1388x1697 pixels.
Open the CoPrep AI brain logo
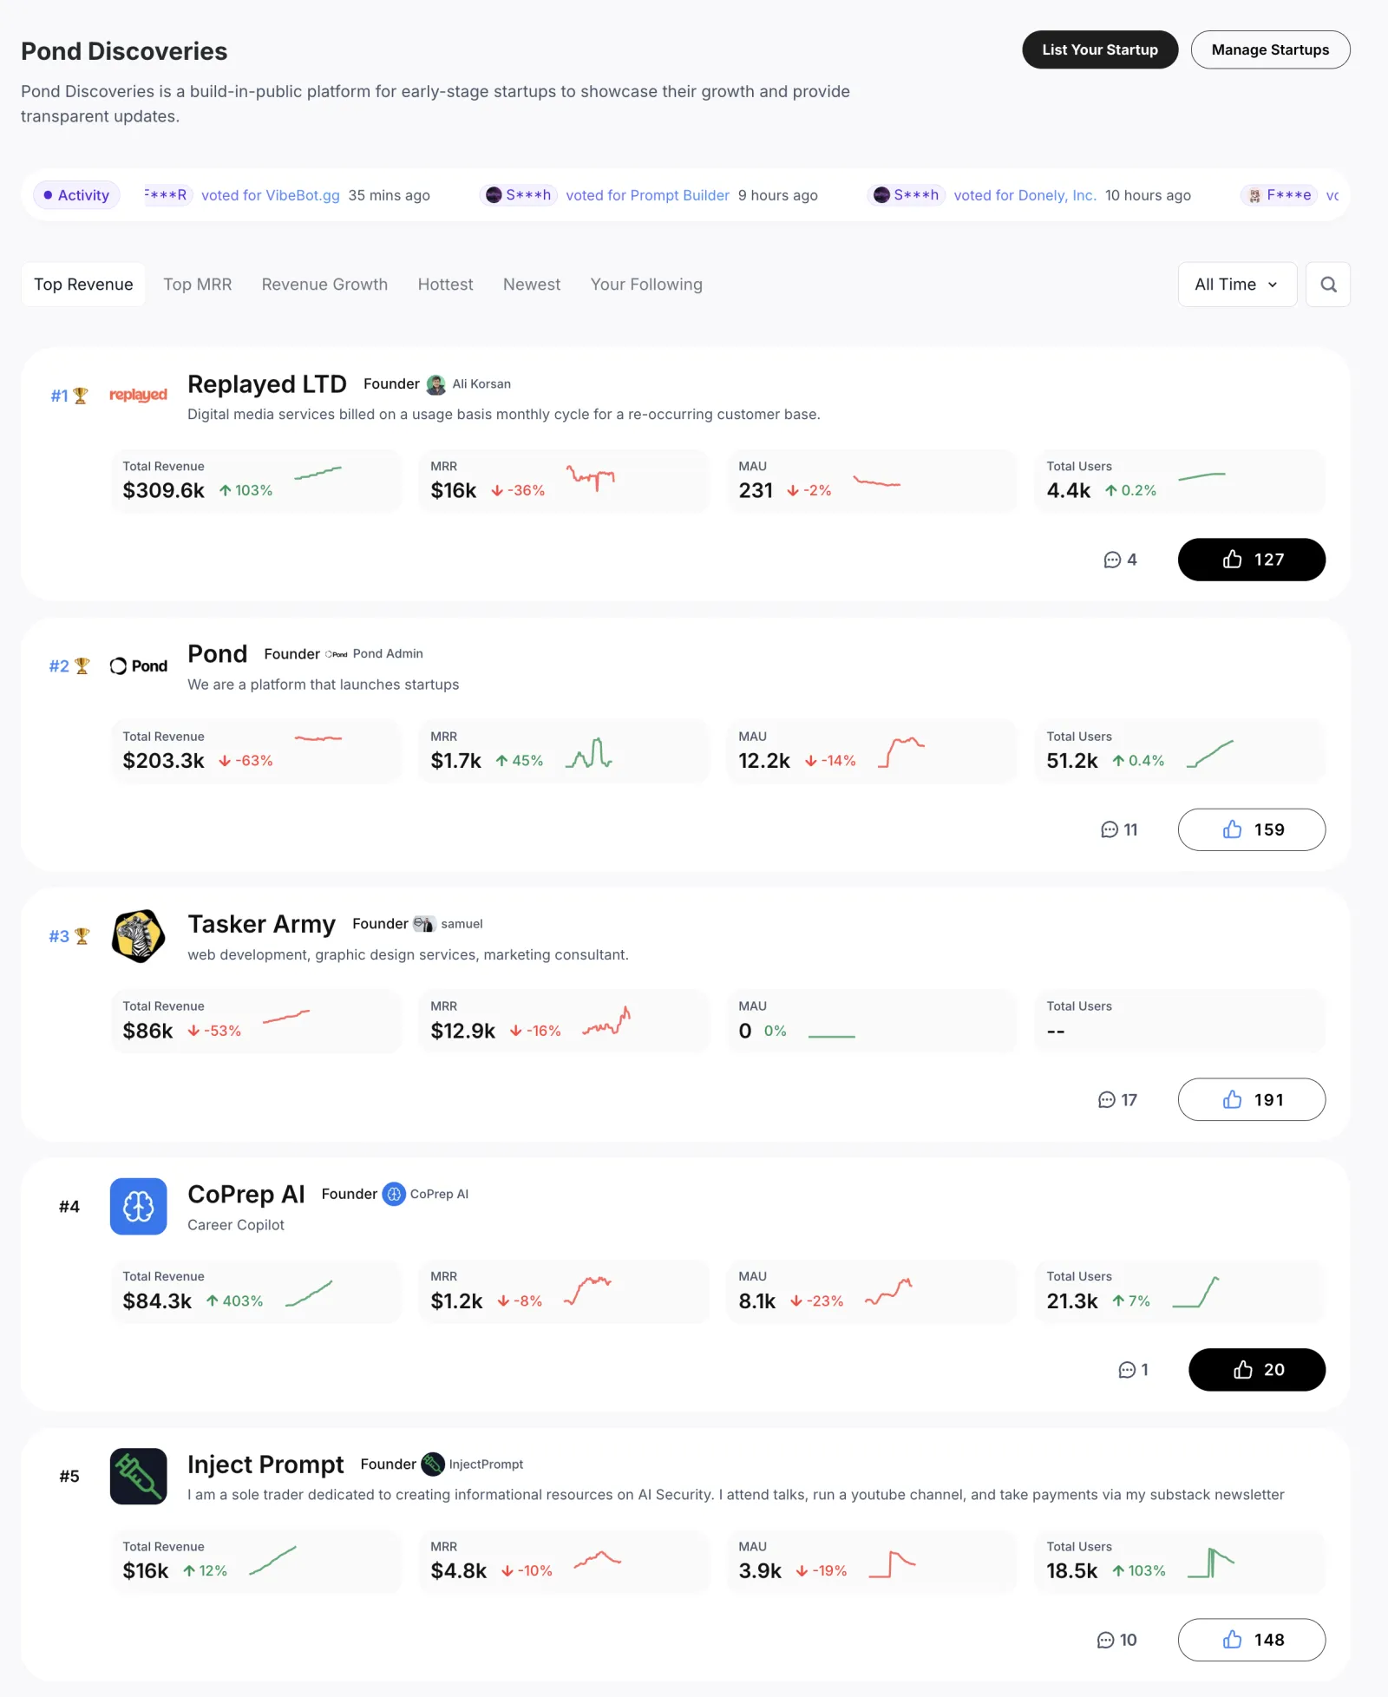point(138,1206)
